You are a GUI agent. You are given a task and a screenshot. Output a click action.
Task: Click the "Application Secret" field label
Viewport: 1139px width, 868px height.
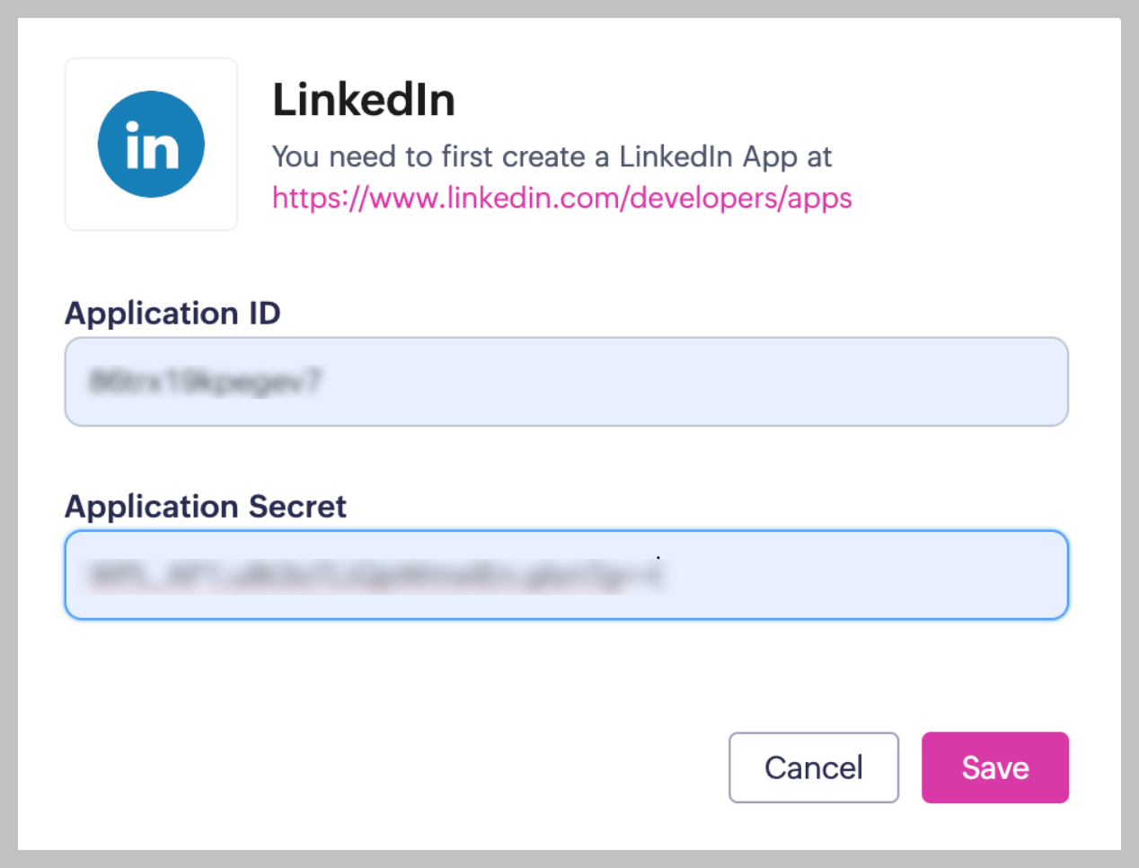click(x=205, y=507)
